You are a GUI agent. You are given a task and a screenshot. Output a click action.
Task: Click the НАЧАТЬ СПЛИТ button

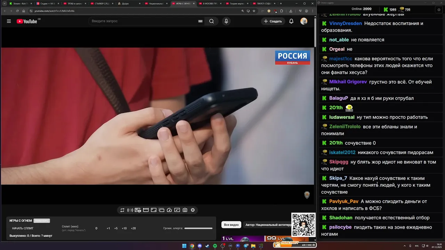[23, 228]
